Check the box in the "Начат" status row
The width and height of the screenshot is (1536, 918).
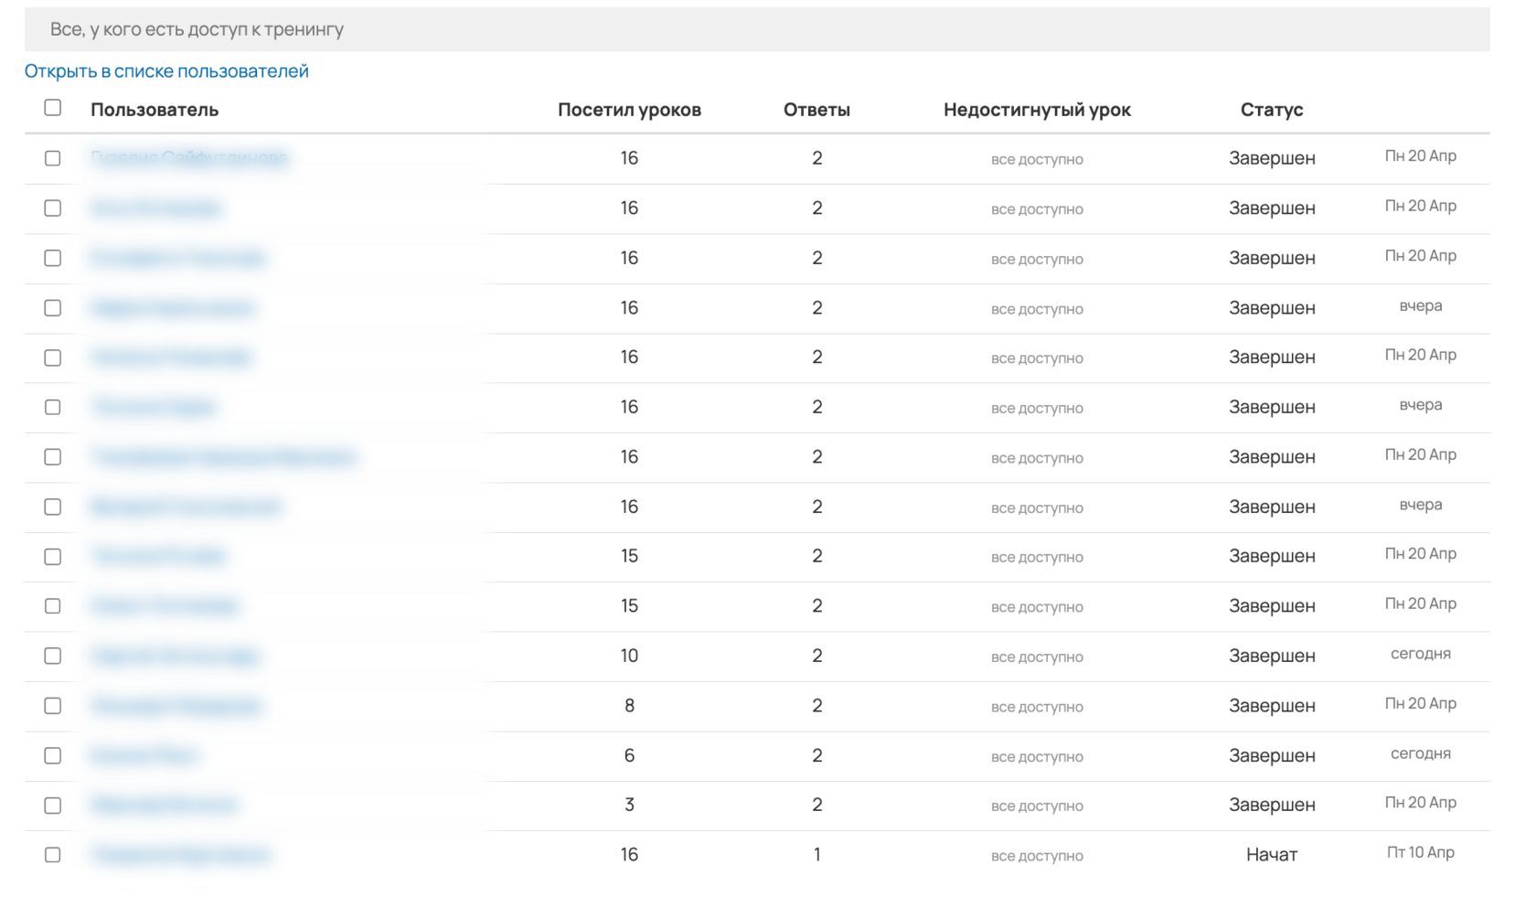tap(53, 855)
